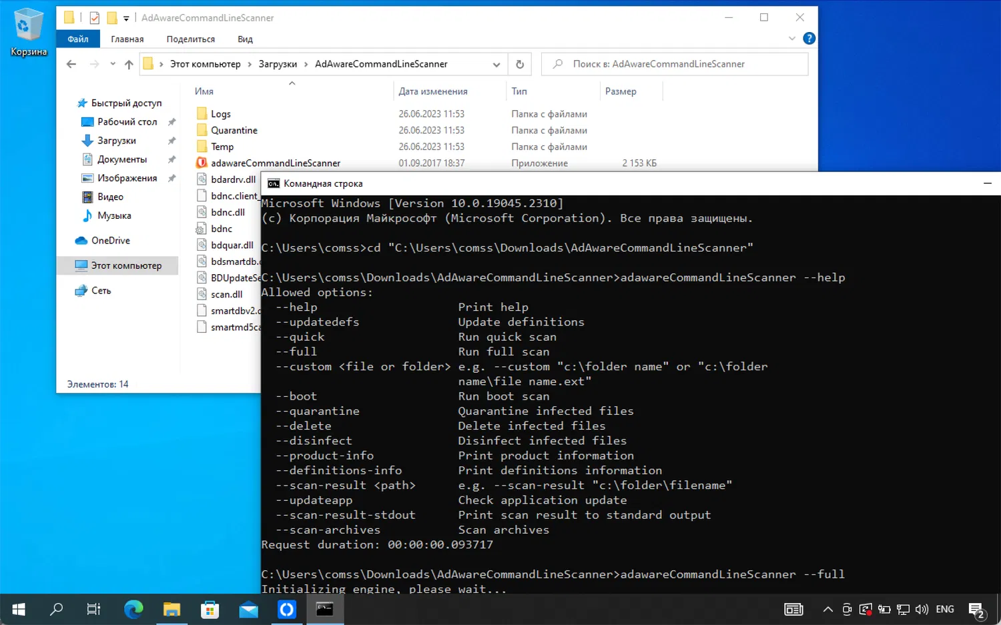This screenshot has height=625, width=1001.
Task: Go up one folder level with the up arrow
Action: (x=129, y=64)
